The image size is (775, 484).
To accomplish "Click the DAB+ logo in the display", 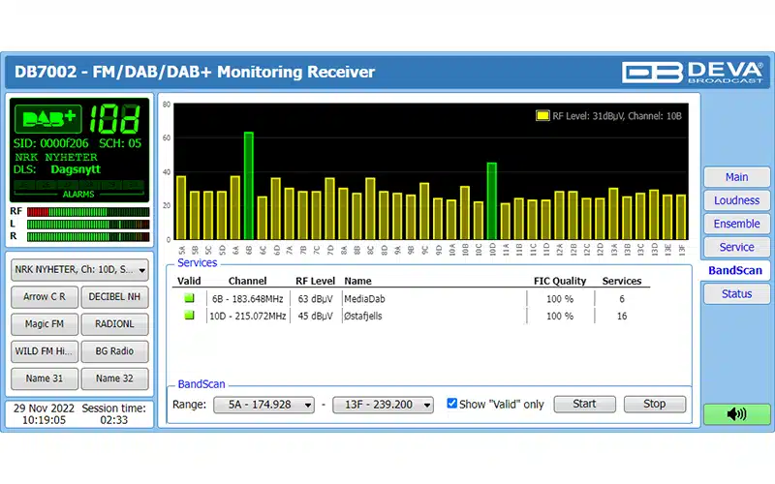I will pos(48,119).
